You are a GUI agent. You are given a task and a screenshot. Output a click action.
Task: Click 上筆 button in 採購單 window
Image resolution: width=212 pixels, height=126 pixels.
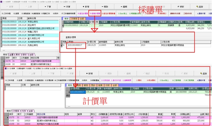point(29,7)
